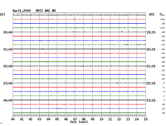166x126 pixels.
Task: Select minute tick label 08
Action: [x=84, y=119]
